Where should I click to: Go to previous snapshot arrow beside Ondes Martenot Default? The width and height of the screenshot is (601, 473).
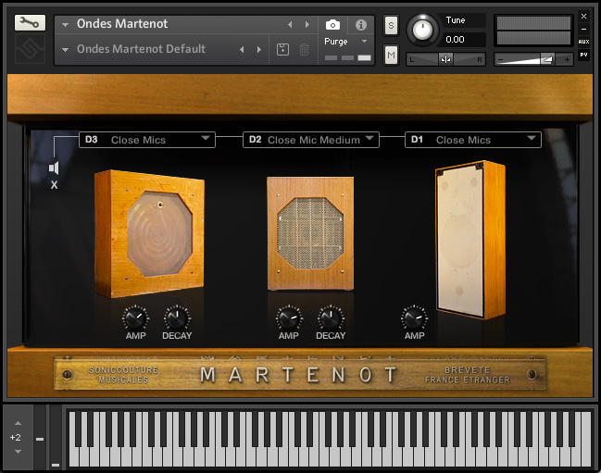click(242, 49)
